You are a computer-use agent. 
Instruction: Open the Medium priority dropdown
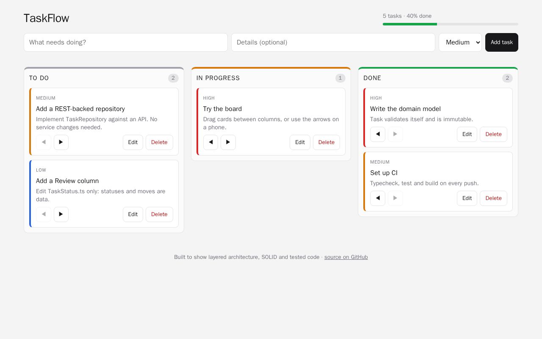coord(460,42)
